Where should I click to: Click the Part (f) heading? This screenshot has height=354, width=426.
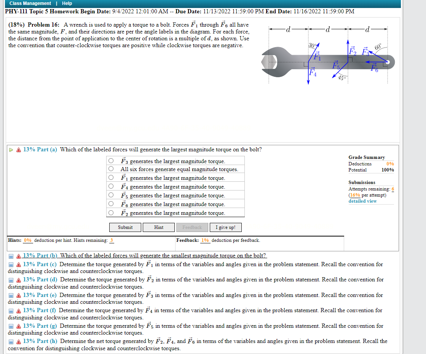(39, 310)
